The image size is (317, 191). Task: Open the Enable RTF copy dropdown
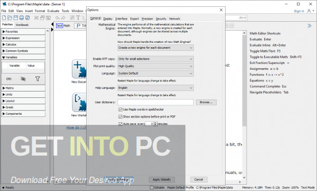155,59
